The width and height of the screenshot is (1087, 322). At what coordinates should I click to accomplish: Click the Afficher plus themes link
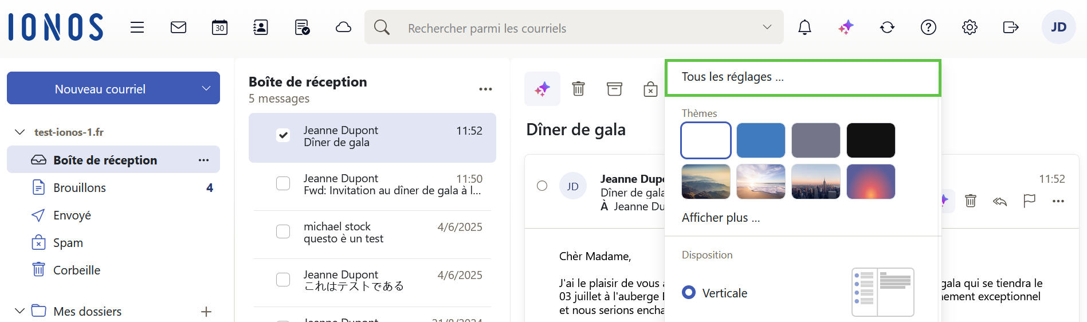[720, 218]
